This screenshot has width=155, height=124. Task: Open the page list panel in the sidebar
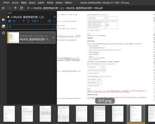[3, 26]
